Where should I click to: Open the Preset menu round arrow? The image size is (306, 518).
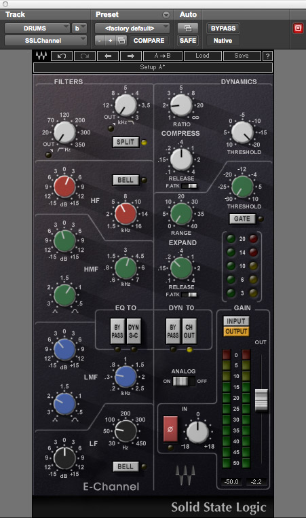166,15
